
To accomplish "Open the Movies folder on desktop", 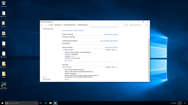I will (4, 24).
